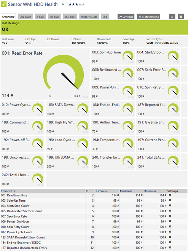188x251 pixels.
Task: Click the 189: High Fly Wr... gauge tile
Action: (x=68, y=126)
